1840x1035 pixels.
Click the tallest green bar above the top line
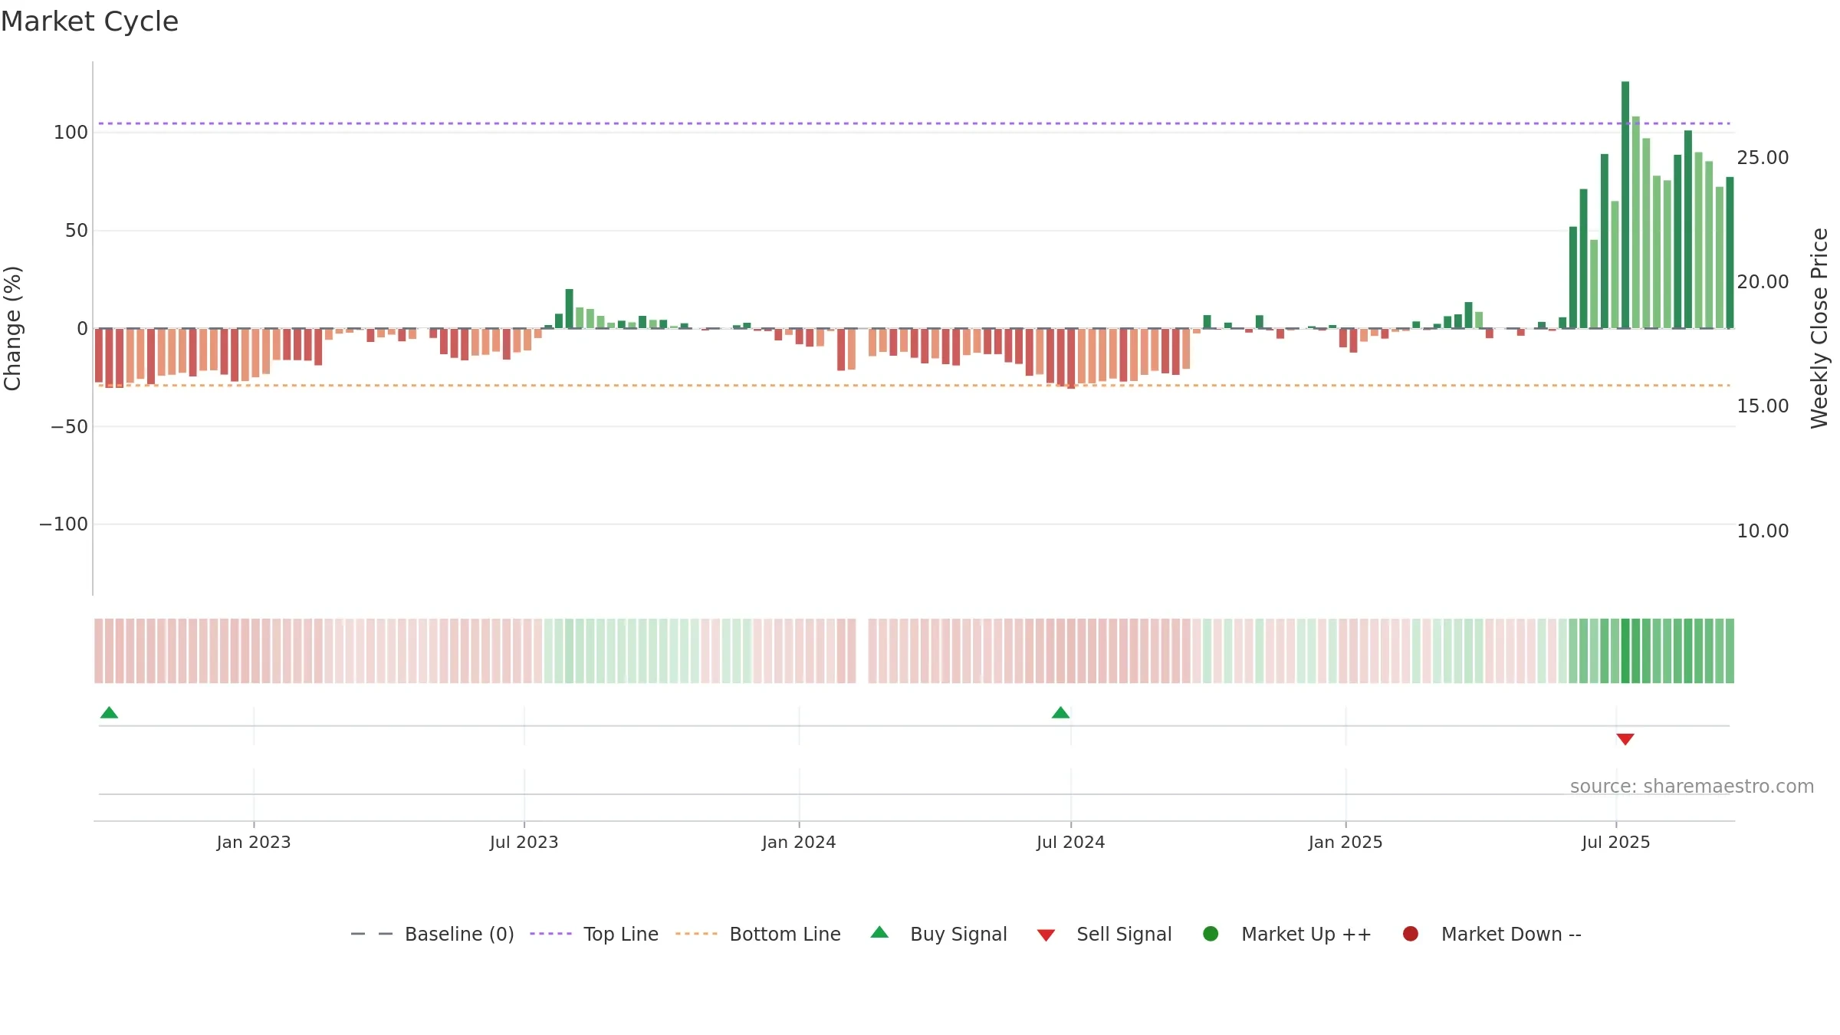(1625, 205)
